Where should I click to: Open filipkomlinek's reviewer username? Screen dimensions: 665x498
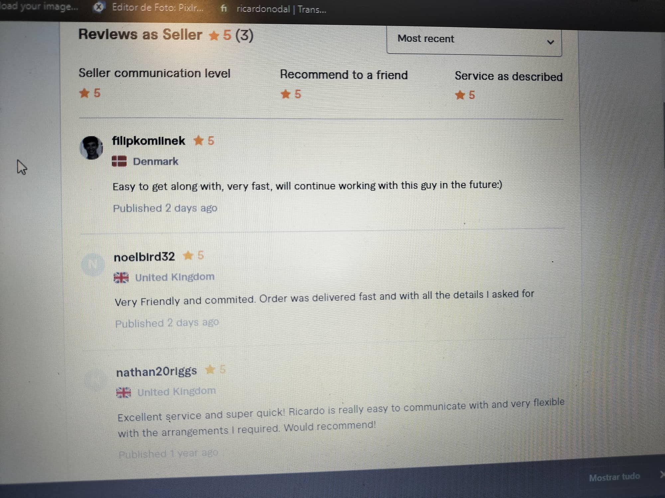(x=148, y=141)
